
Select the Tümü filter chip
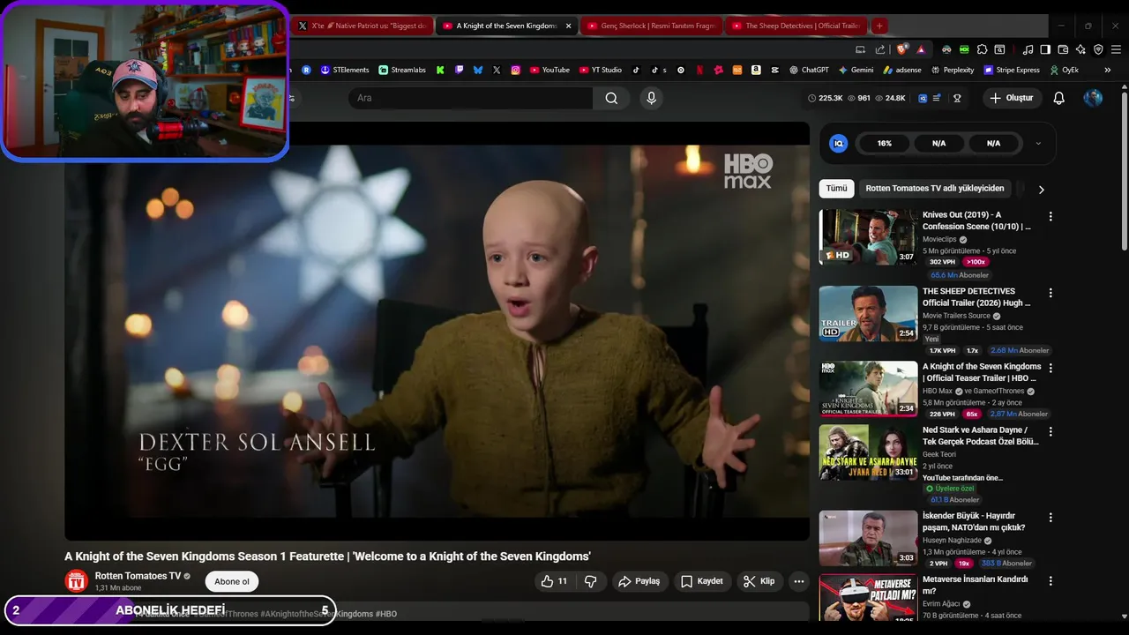[x=836, y=189]
